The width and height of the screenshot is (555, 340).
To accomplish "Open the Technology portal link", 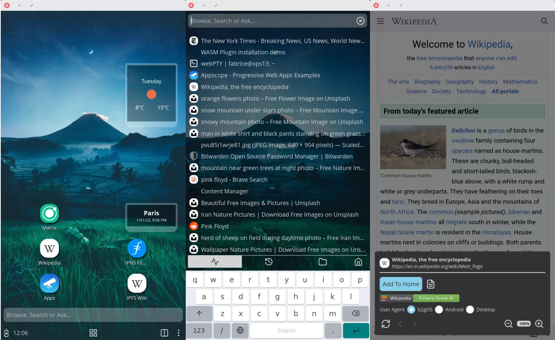I will [x=471, y=91].
